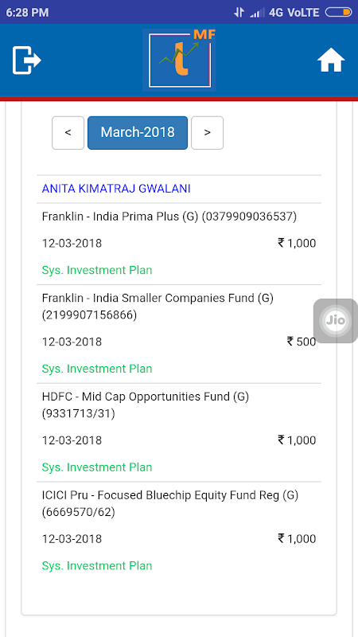Tap the 6:28 PM clock in the status bar

[27, 13]
